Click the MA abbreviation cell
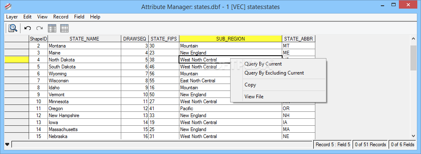The image size is (421, 154). (299, 129)
